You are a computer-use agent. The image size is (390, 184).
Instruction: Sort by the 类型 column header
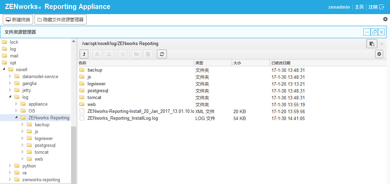click(213, 63)
